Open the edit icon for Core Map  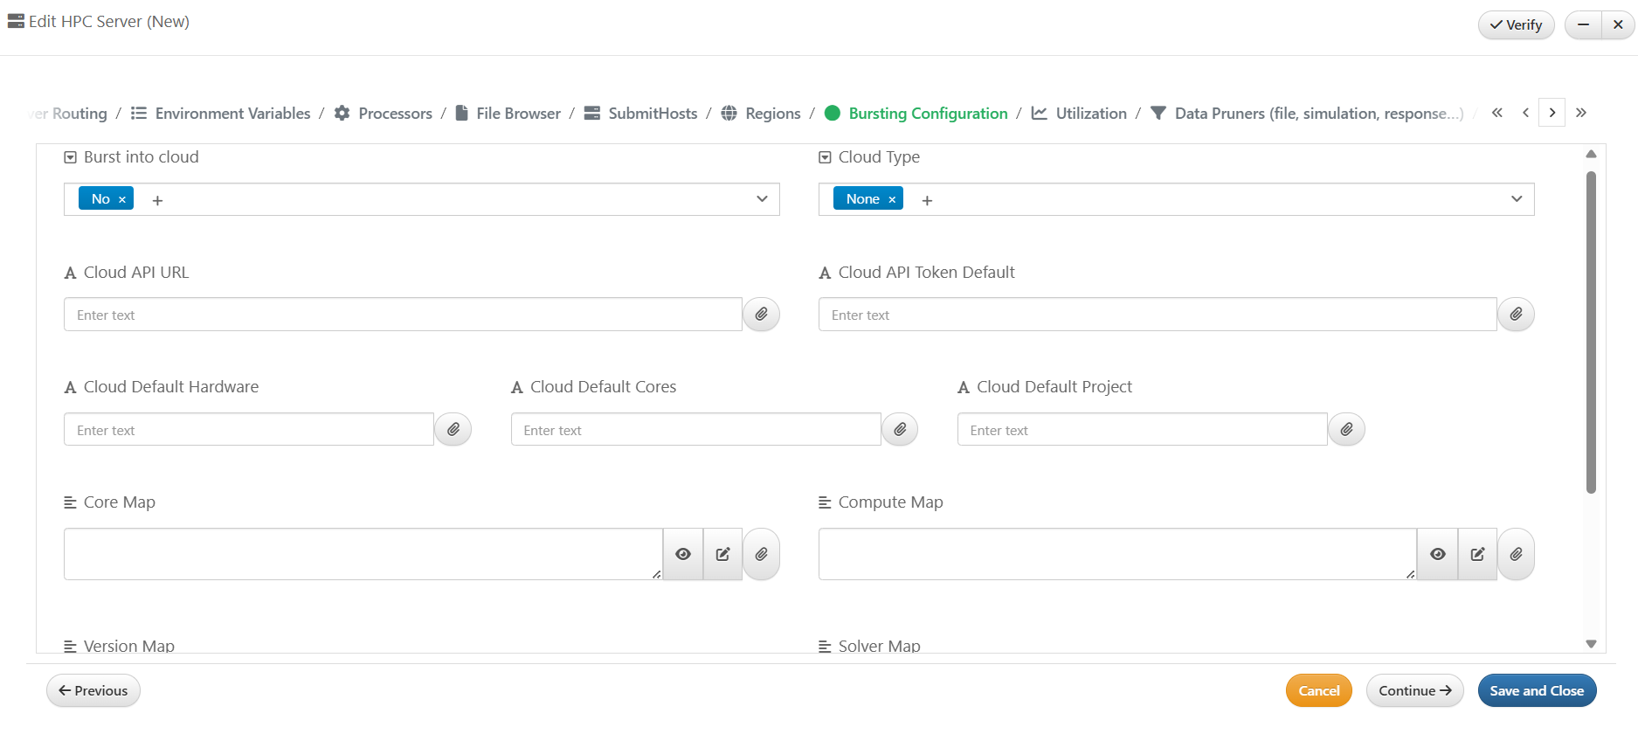[x=722, y=554]
